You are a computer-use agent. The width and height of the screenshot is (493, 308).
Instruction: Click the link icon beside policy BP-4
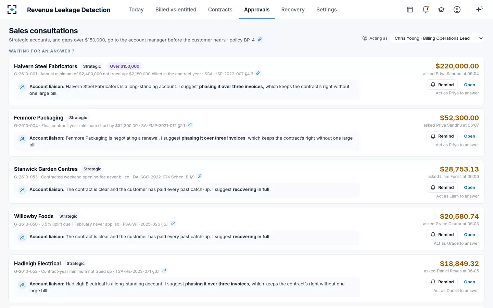[x=260, y=39]
